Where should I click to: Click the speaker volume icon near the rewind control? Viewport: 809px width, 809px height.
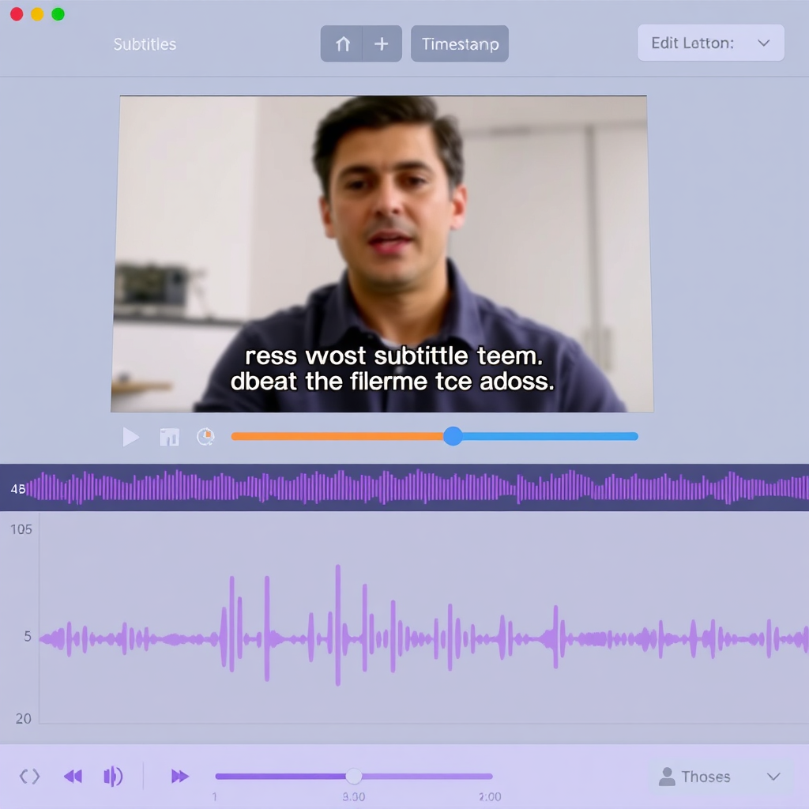[114, 777]
